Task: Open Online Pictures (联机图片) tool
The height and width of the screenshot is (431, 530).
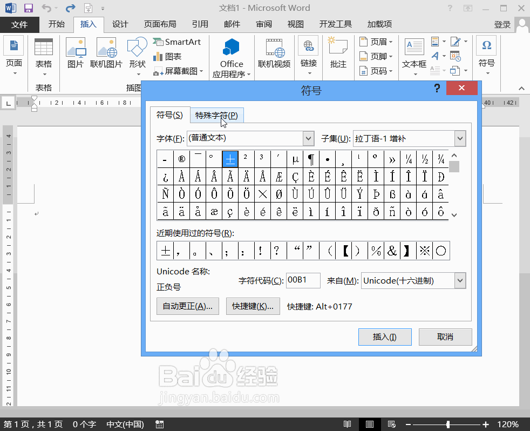Action: coord(106,53)
